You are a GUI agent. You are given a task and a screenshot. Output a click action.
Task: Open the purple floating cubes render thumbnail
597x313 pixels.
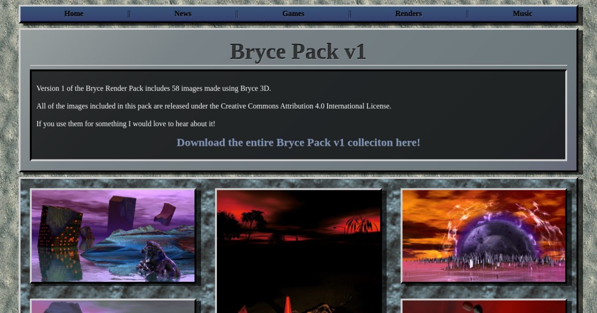(x=113, y=235)
